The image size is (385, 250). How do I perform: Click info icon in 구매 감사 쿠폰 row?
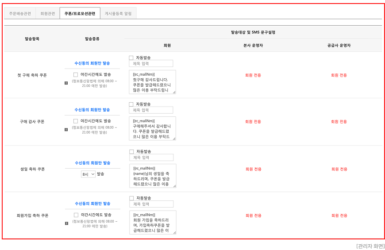tap(66, 130)
